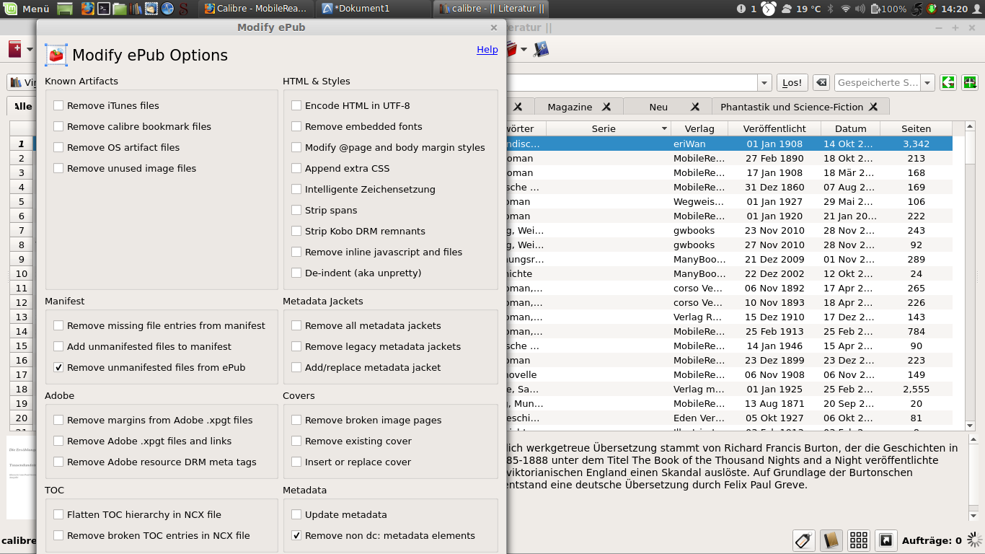Sort by the Veröffentlicht column header
The height and width of the screenshot is (554, 985).
click(774, 128)
